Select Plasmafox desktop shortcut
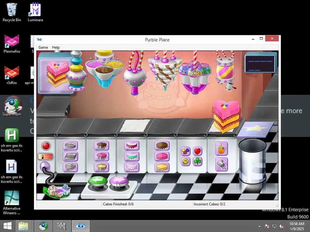 pyautogui.click(x=12, y=44)
